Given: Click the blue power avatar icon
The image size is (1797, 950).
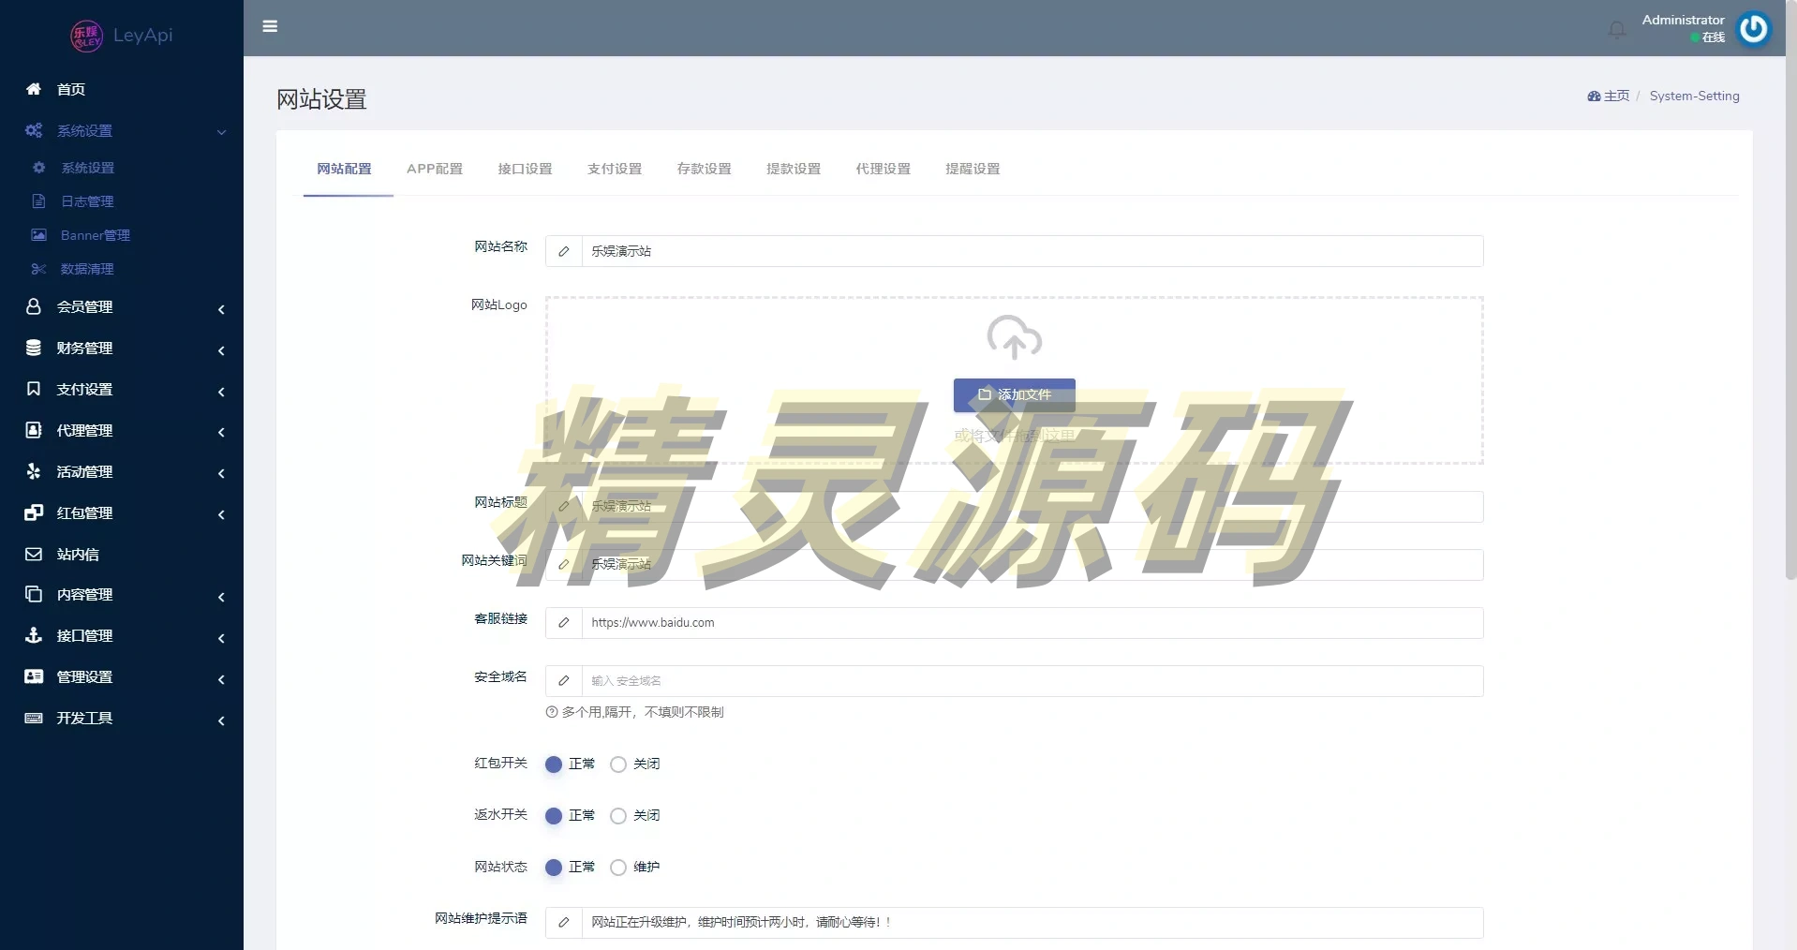Looking at the screenshot, I should coord(1754,28).
